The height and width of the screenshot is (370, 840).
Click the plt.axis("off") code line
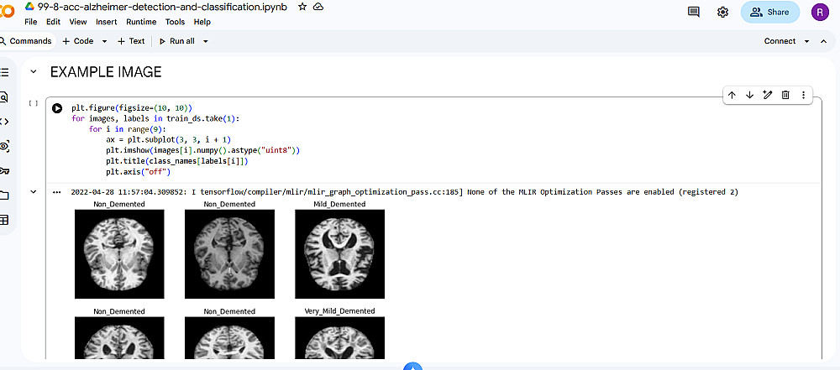point(138,172)
